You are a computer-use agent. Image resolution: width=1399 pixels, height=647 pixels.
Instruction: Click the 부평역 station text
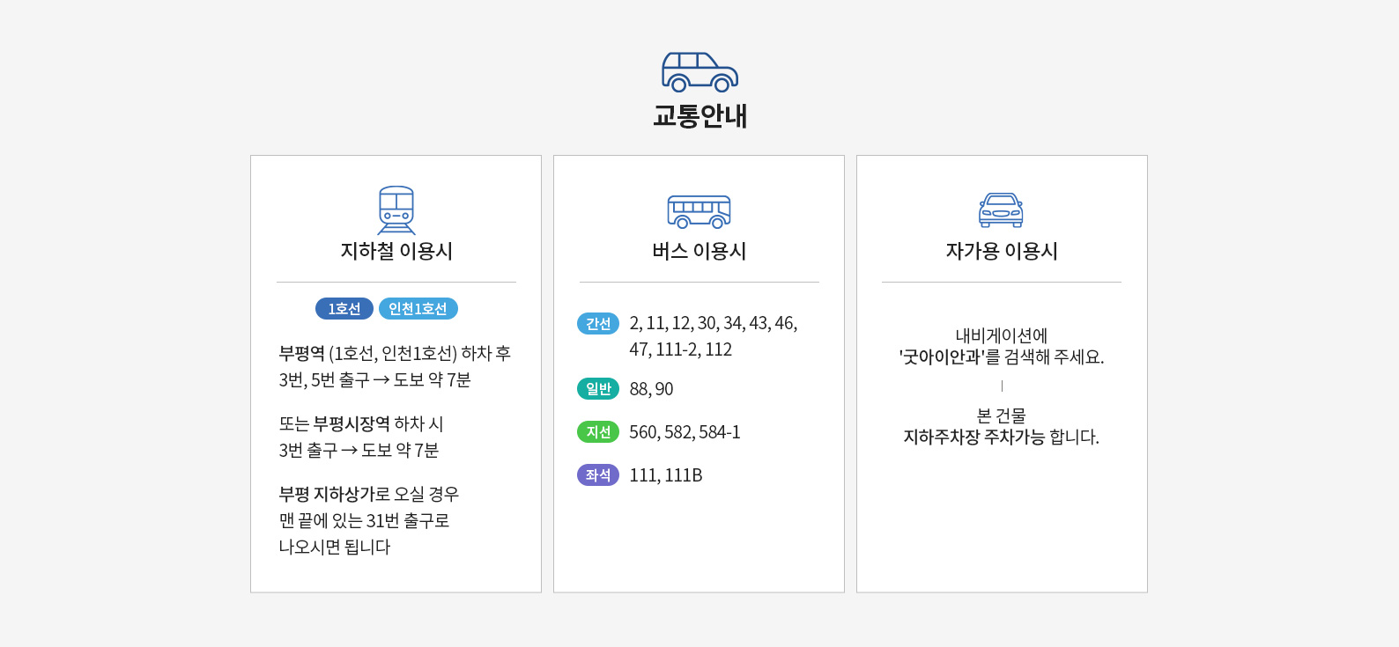(x=302, y=354)
